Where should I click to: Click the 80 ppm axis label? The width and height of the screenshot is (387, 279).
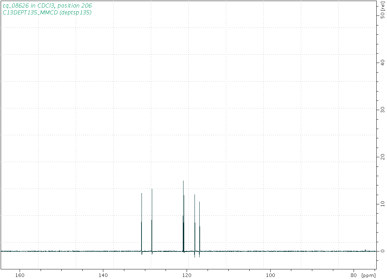click(x=354, y=275)
